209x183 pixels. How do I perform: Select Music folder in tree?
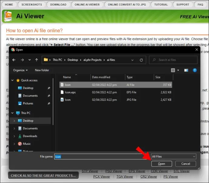tap(27, 144)
